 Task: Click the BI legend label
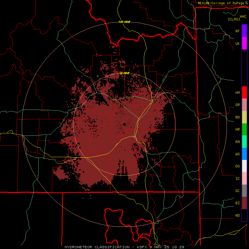[x=237, y=203]
